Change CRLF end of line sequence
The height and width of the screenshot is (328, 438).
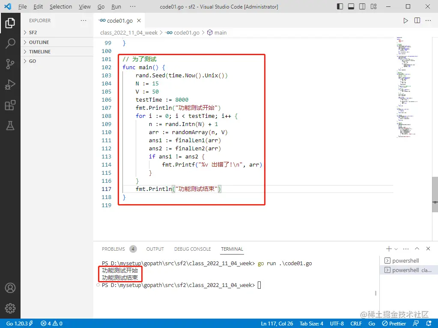pos(356,324)
